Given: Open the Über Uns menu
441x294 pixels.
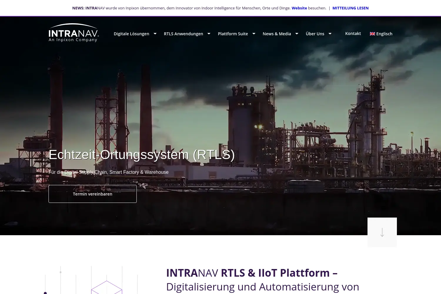Looking at the screenshot, I should pyautogui.click(x=315, y=34).
